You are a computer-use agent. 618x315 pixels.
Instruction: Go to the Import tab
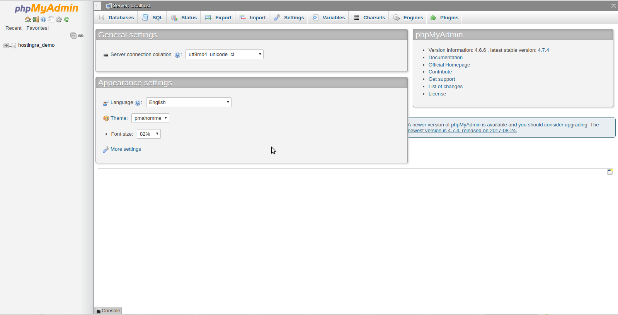click(252, 17)
